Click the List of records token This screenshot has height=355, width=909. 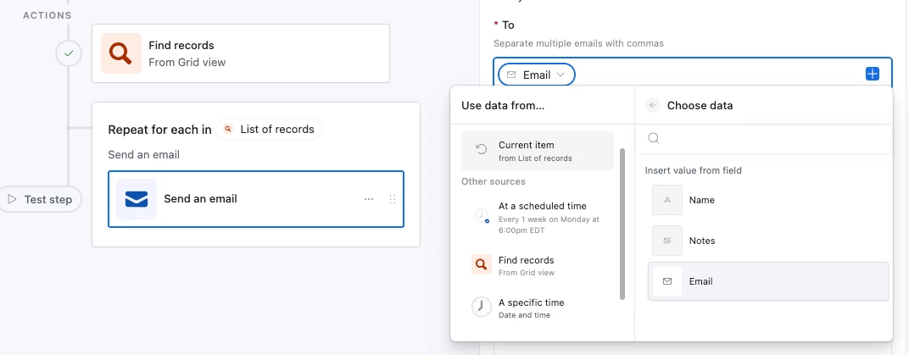click(x=269, y=129)
